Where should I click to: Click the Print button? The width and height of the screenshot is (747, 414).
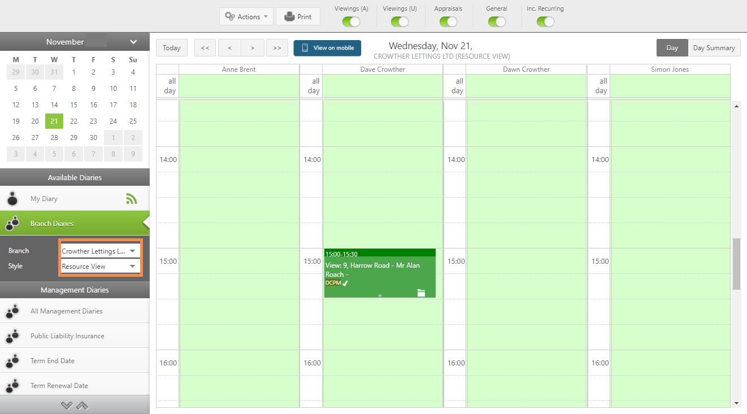click(x=298, y=16)
